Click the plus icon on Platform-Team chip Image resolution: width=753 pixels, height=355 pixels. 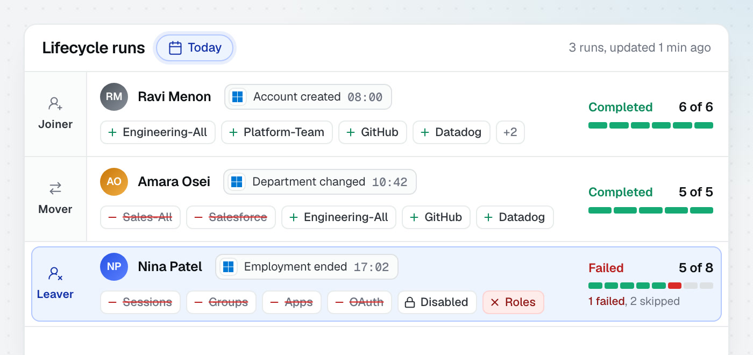coord(233,132)
